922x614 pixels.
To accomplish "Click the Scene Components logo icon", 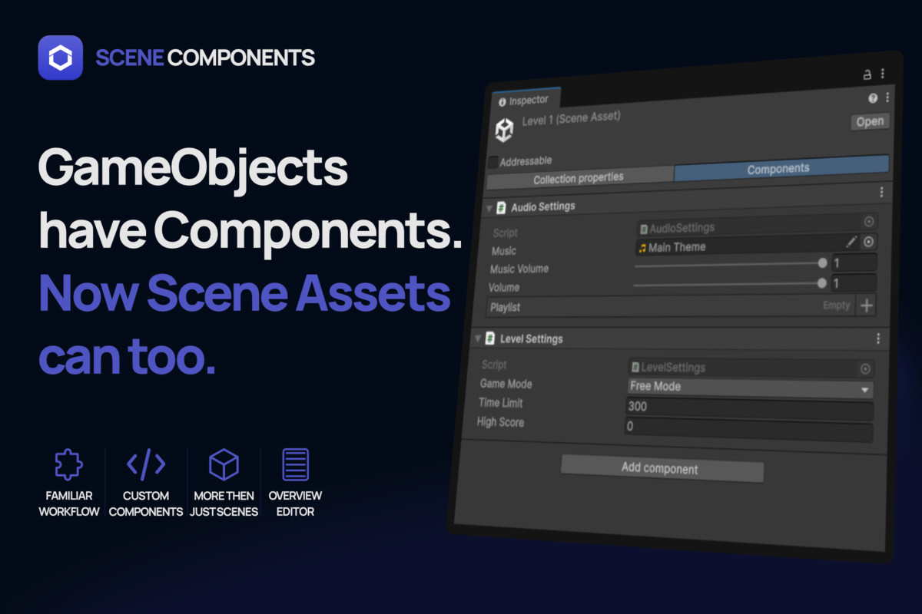I will [x=60, y=58].
